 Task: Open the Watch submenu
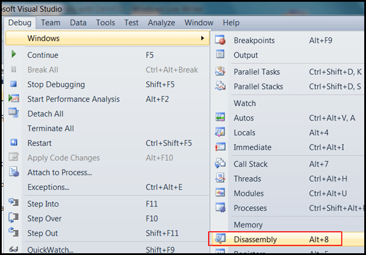(244, 103)
